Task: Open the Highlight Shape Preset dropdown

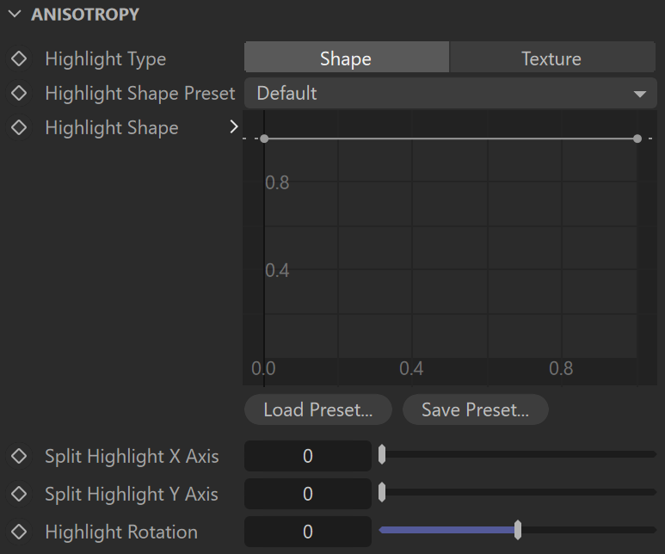Action: (x=451, y=93)
